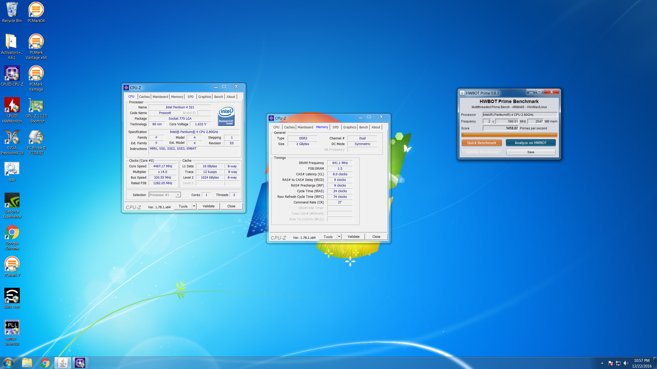Open CPUID HWMonitor shortcut

click(x=12, y=110)
